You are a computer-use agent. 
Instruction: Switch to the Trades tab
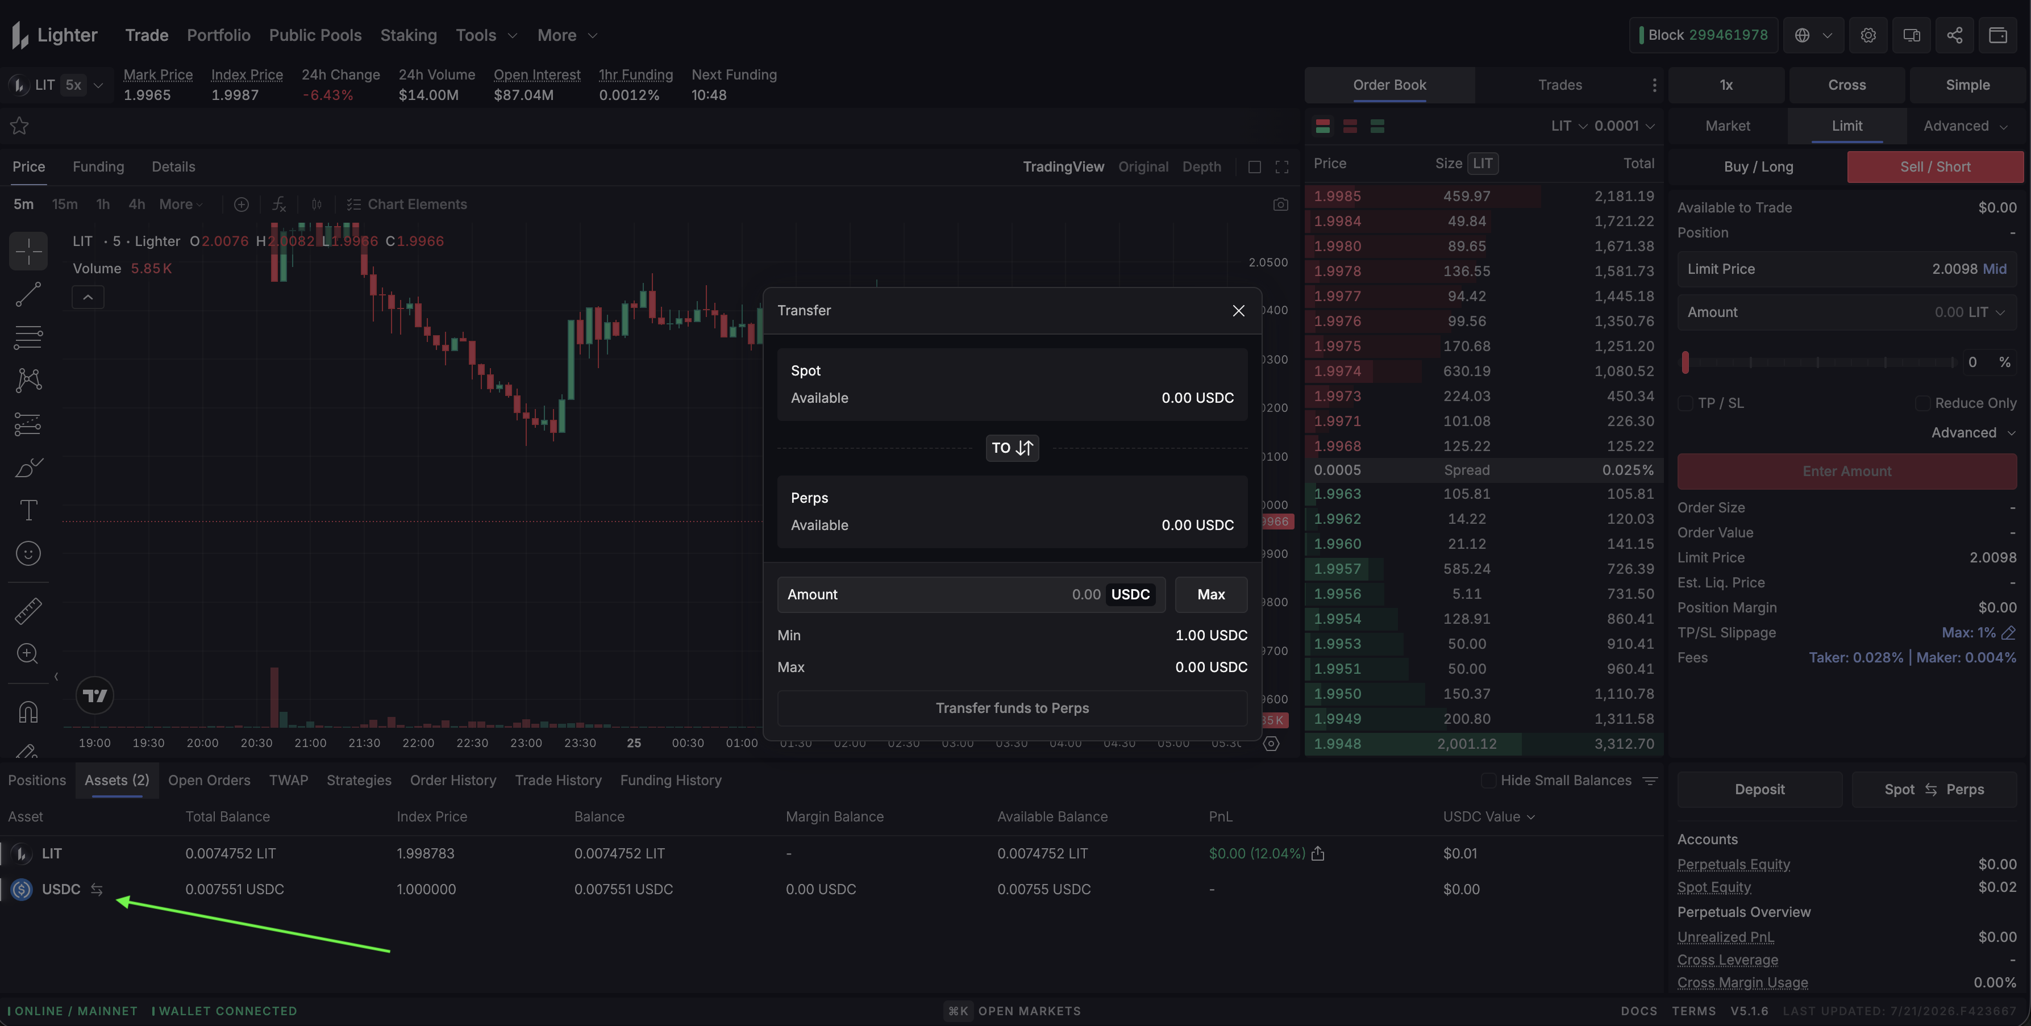1559,85
